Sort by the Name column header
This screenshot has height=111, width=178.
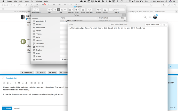(x=79, y=18)
